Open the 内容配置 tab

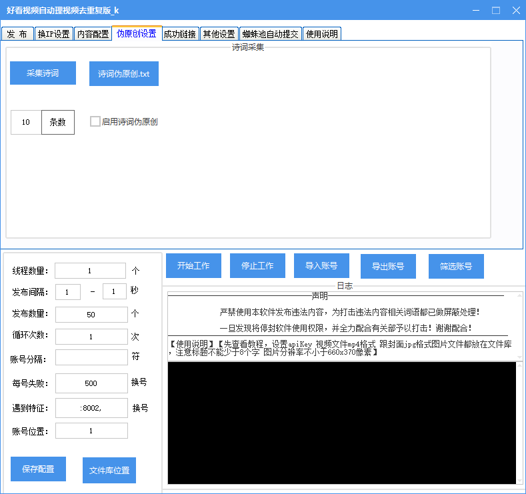click(x=92, y=34)
